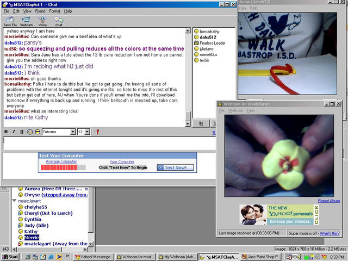Click the Yahoo! personals ad banner
The image size is (348, 261).
279,215
